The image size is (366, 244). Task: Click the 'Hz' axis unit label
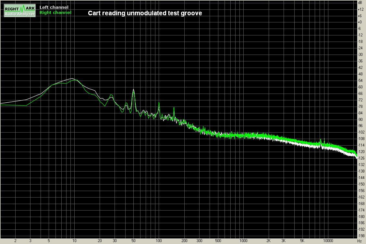[x=360, y=241]
